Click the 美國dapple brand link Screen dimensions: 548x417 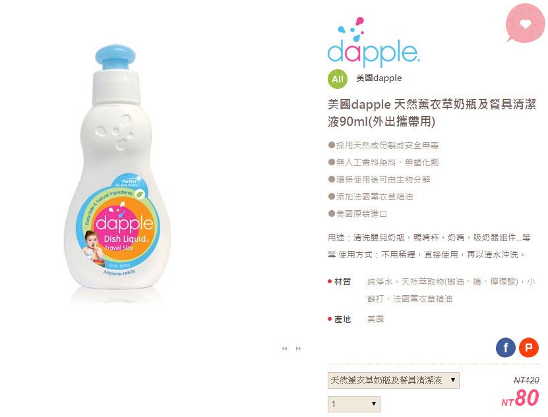(x=379, y=78)
